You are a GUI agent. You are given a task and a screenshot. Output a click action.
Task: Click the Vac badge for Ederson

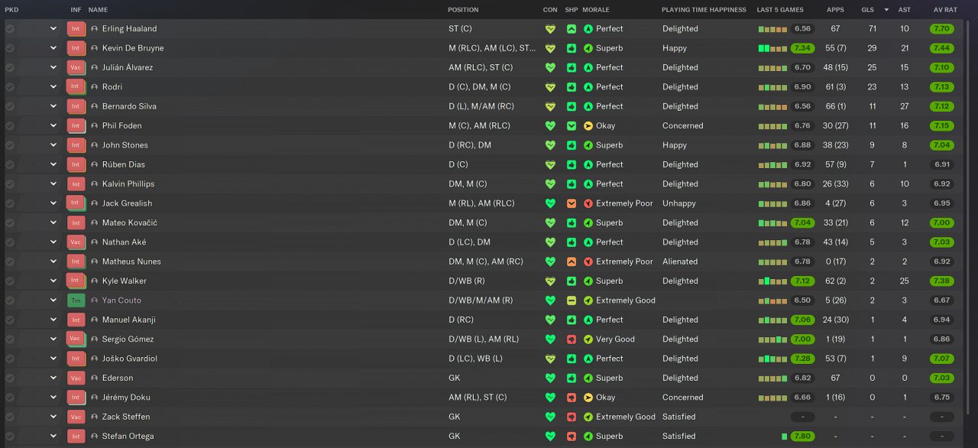point(76,378)
